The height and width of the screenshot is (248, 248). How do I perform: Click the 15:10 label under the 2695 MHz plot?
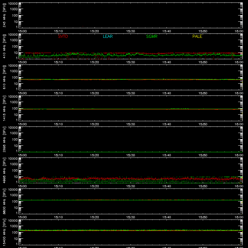pyautogui.click(x=59, y=155)
